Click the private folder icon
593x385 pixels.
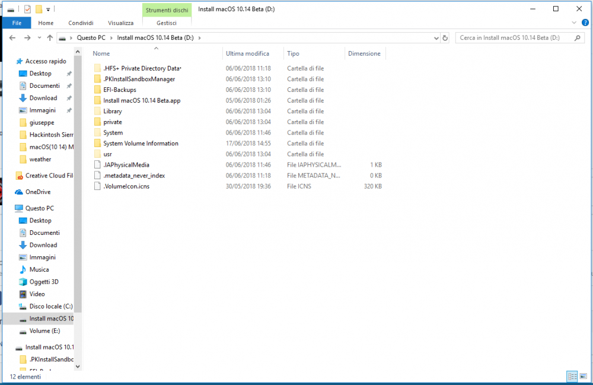(97, 122)
